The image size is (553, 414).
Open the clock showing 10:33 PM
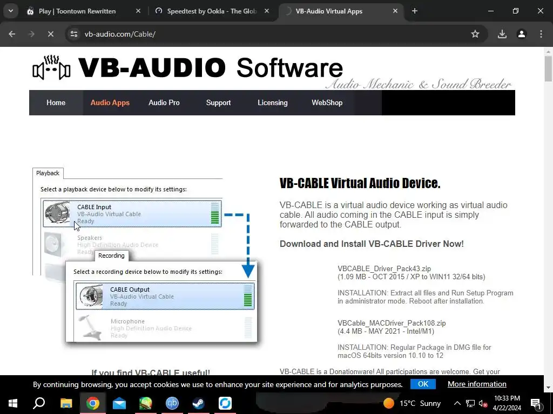pyautogui.click(x=507, y=403)
